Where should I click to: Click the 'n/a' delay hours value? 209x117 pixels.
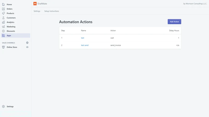point(178,45)
